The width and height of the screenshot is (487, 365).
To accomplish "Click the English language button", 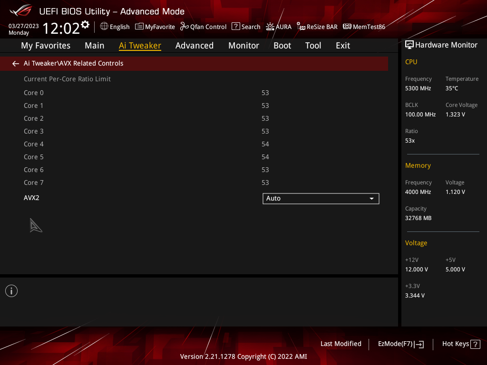I will pos(119,27).
